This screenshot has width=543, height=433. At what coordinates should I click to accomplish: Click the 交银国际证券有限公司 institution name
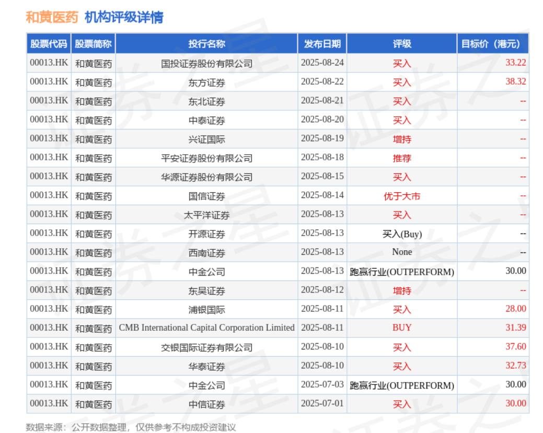pyautogui.click(x=206, y=347)
